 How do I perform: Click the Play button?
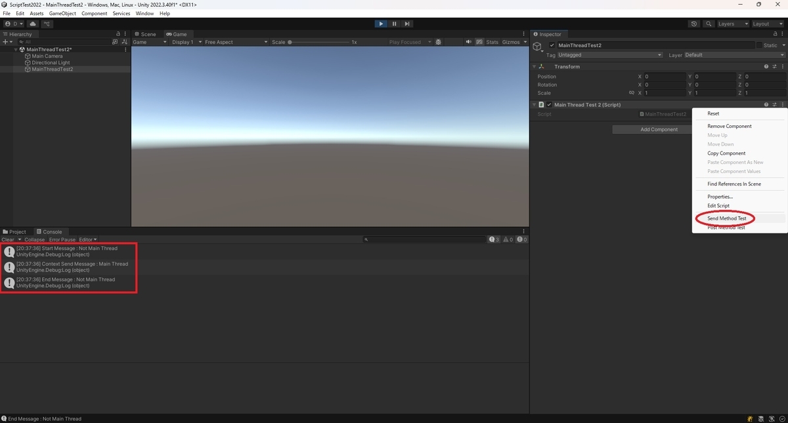[381, 24]
